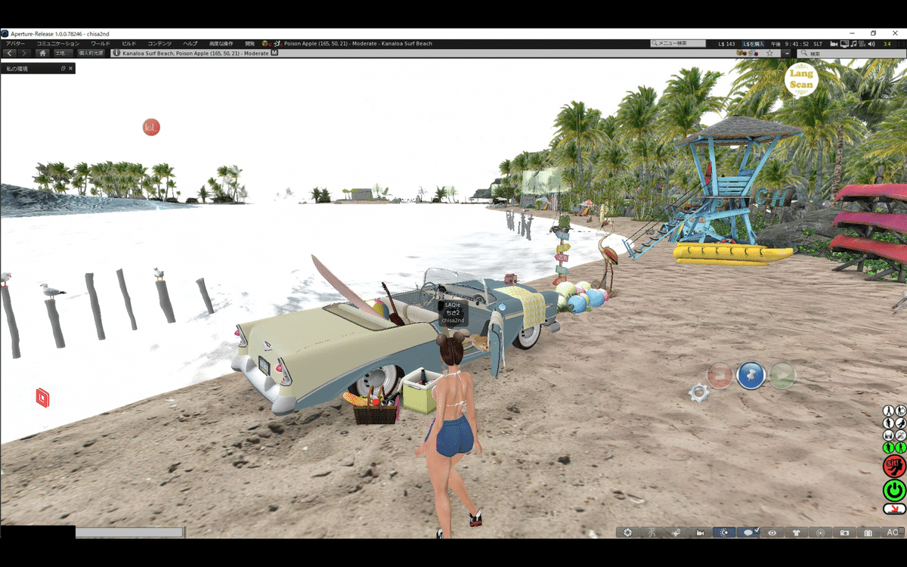Toggle the music stream note icon
Image resolution: width=907 pixels, height=567 pixels.
854,44
